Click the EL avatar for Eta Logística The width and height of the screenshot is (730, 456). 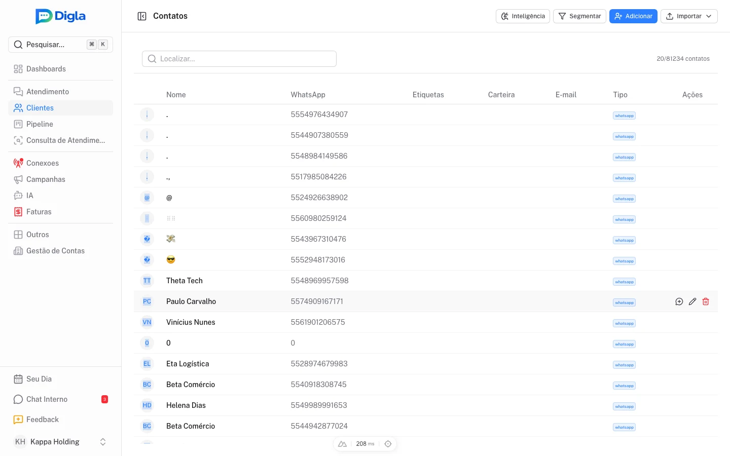point(147,364)
